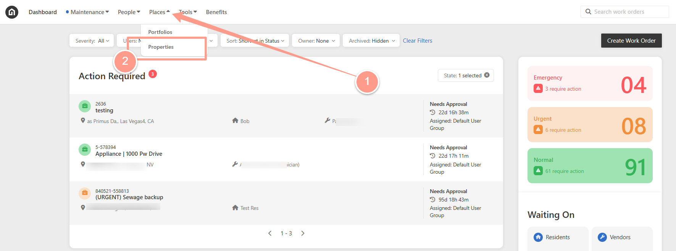Open the State 1 selected filter

tap(466, 75)
